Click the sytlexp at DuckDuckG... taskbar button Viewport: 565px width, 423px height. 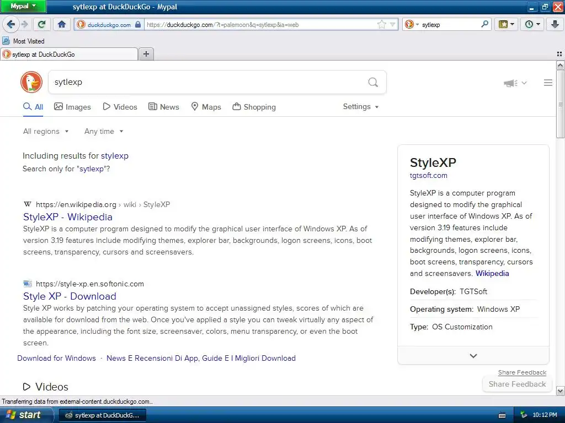click(102, 415)
